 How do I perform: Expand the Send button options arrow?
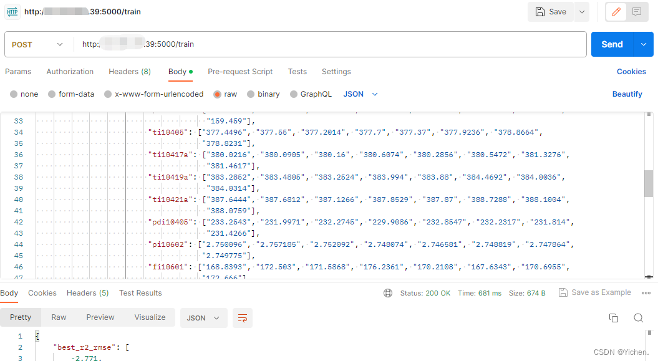[x=643, y=44]
